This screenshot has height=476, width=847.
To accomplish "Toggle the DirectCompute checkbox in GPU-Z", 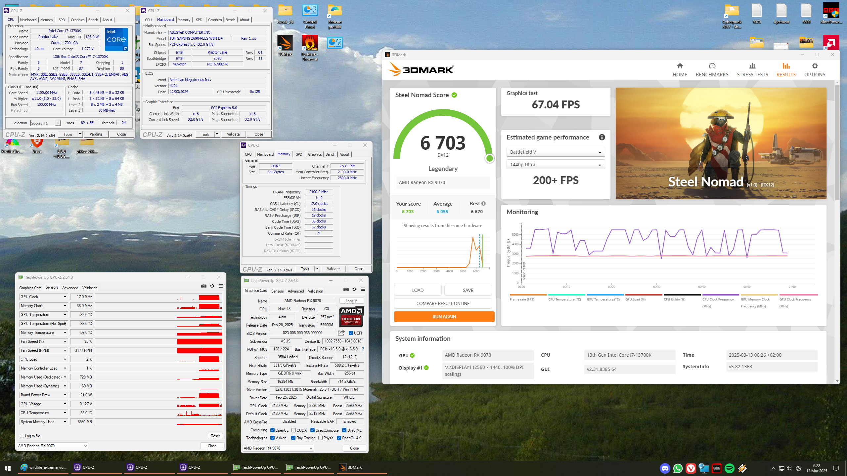I will coord(312,430).
